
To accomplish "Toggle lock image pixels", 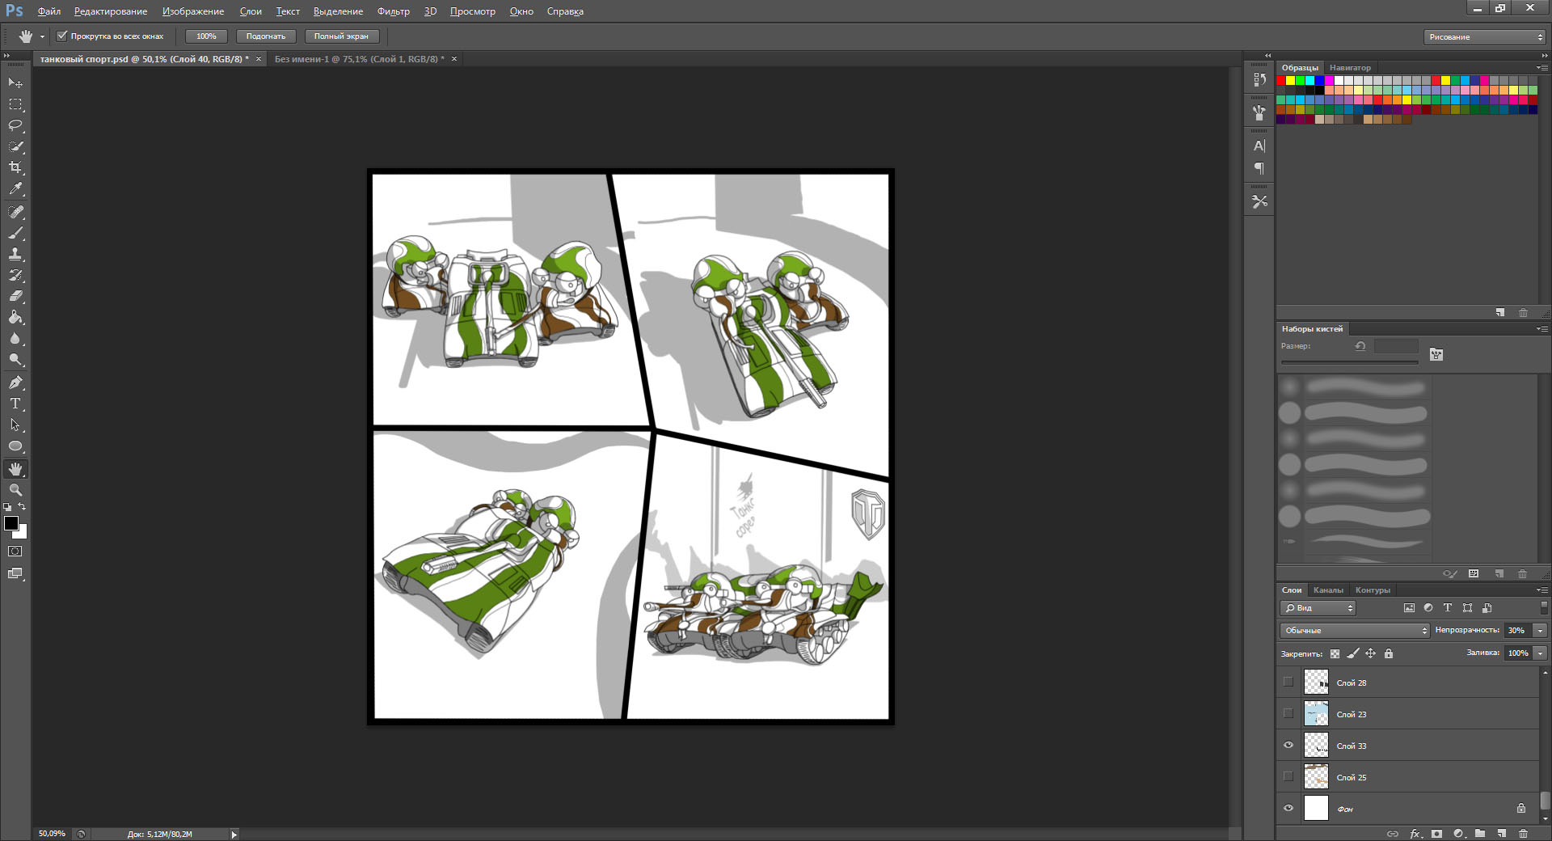I will tap(1352, 653).
